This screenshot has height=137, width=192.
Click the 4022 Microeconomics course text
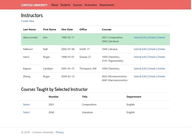pyautogui.click(x=114, y=76)
